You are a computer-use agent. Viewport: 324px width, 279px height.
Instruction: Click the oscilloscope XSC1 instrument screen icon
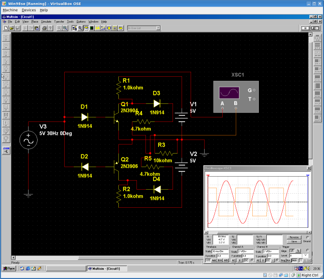click(229, 93)
